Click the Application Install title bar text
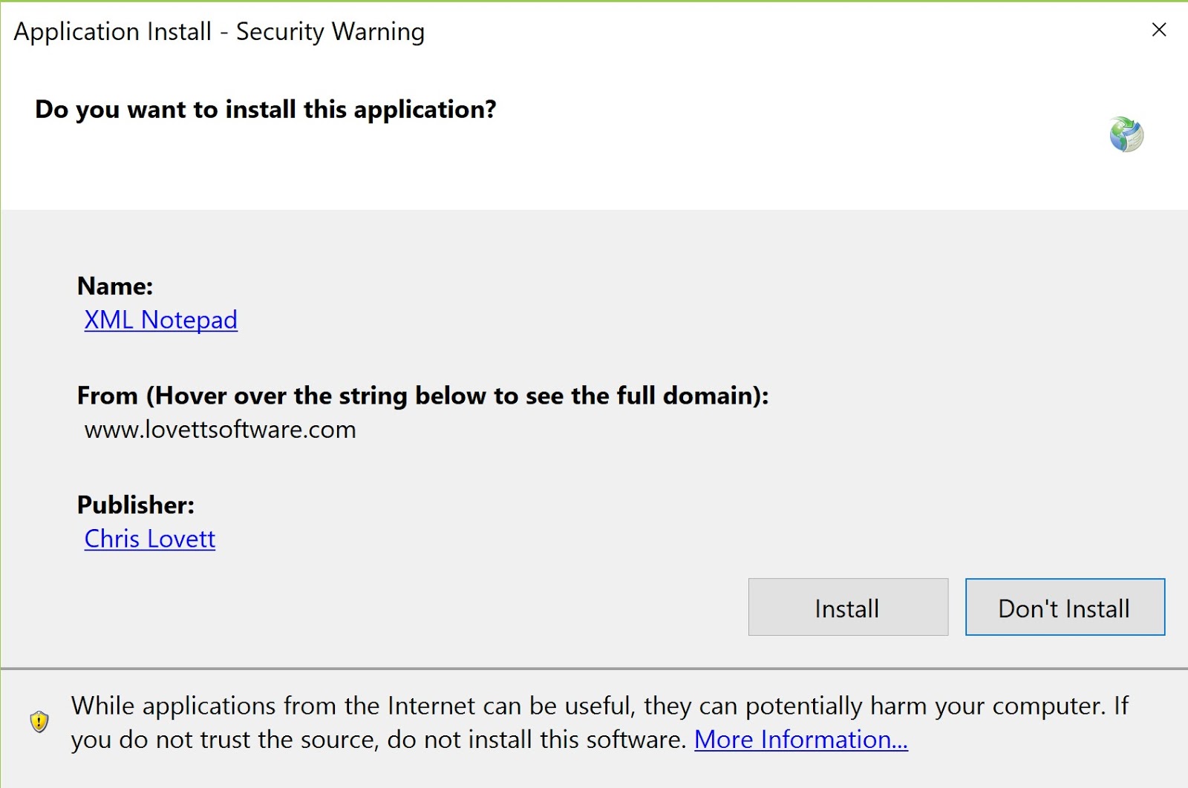This screenshot has width=1188, height=788. pyautogui.click(x=219, y=32)
